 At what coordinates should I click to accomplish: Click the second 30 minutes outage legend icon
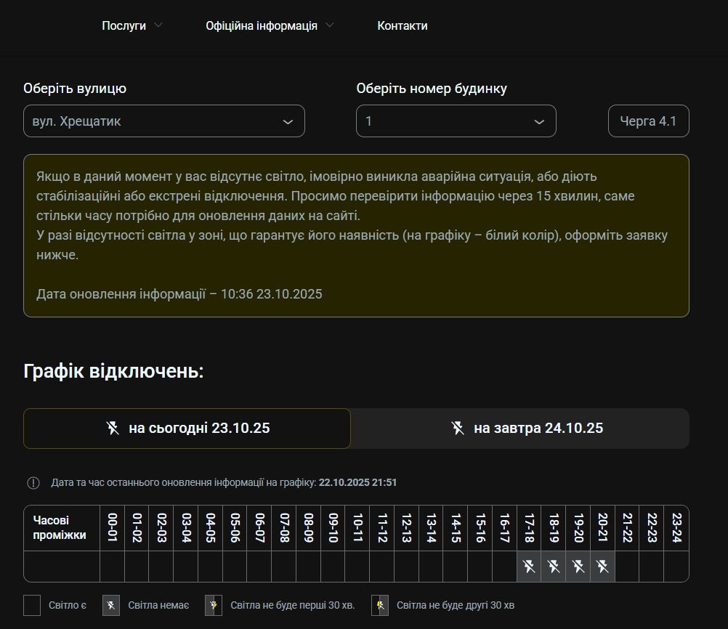(x=380, y=605)
